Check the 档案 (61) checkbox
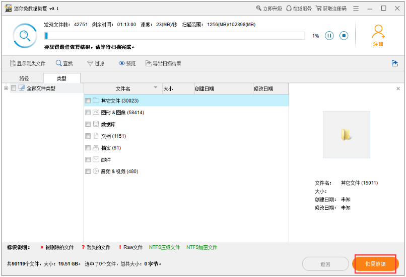Image resolution: width=406 pixels, height=277 pixels. point(88,148)
